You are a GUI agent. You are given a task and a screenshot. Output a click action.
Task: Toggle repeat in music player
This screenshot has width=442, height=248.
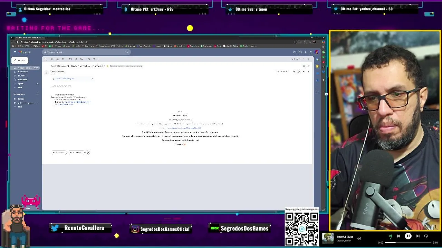pos(426,236)
